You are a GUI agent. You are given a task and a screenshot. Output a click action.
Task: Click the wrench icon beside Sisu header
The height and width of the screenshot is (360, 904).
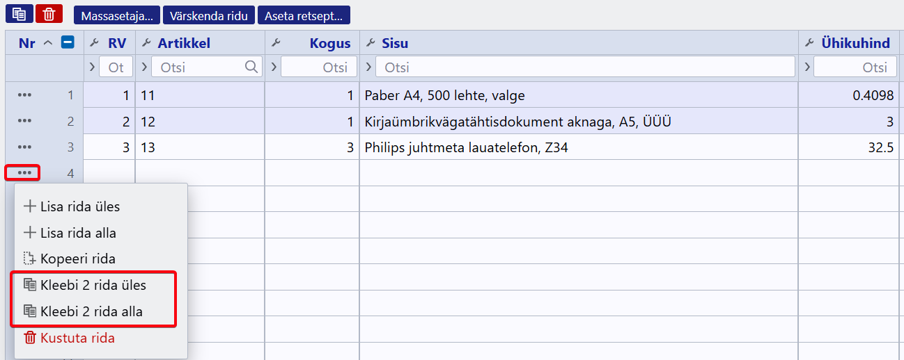[371, 43]
